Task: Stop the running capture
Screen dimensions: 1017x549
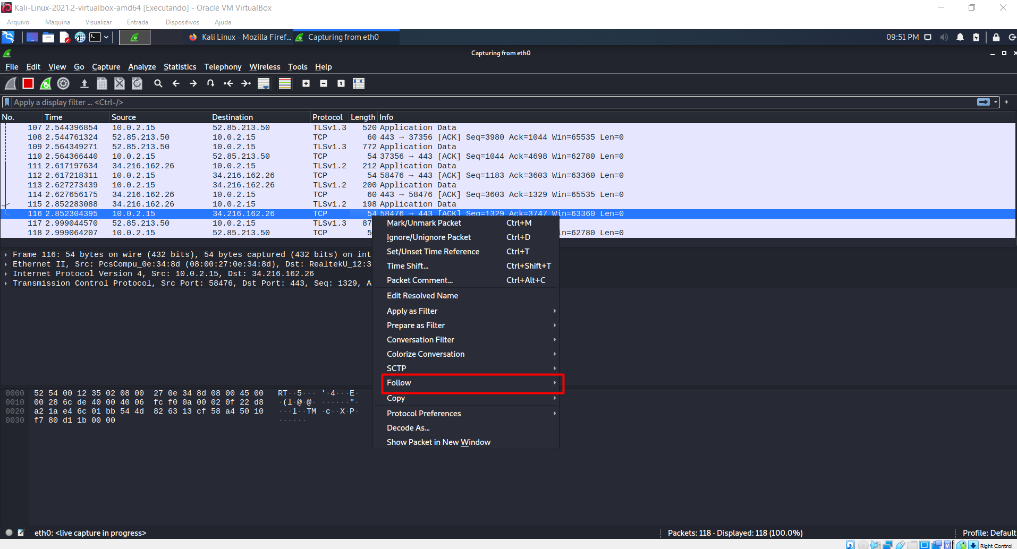Action: 28,83
